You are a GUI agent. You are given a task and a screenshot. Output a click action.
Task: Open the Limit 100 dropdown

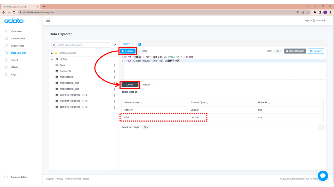(278, 51)
